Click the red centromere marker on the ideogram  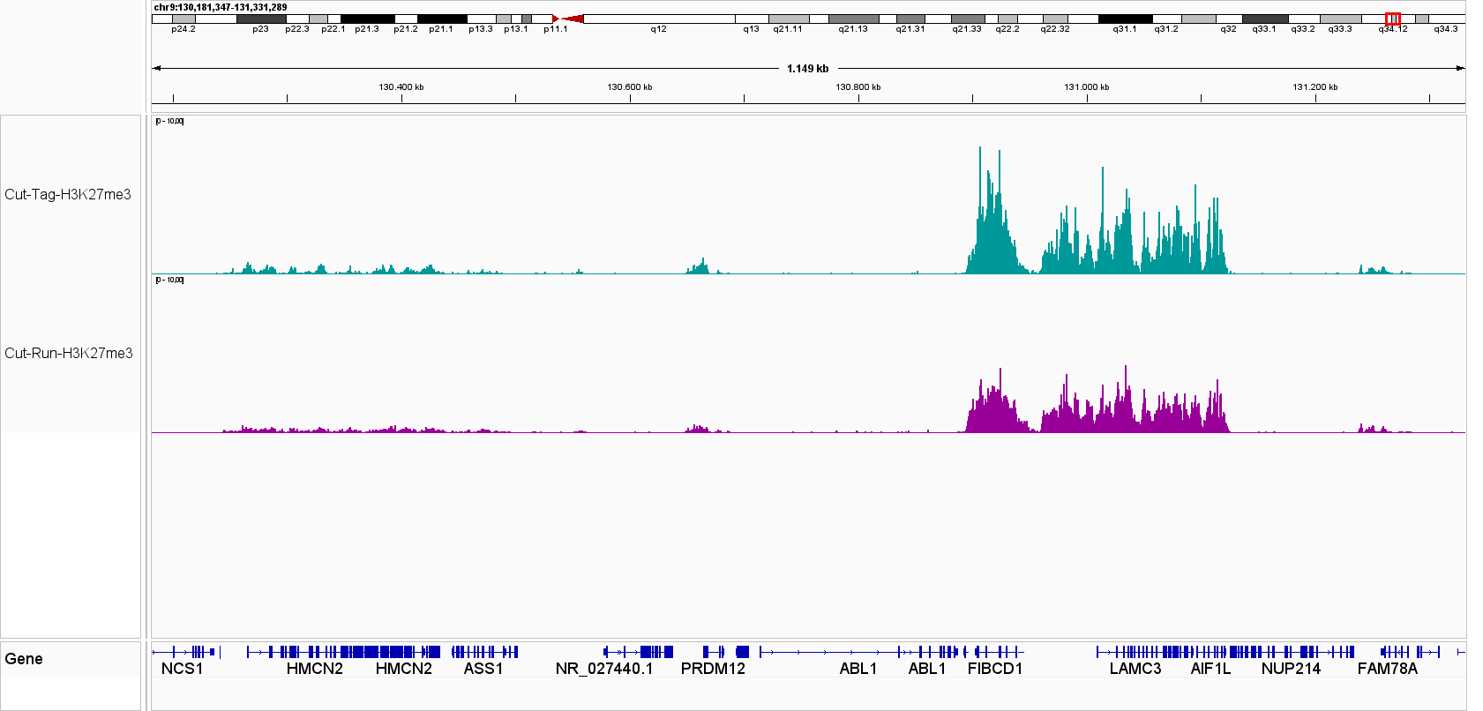coord(567,19)
